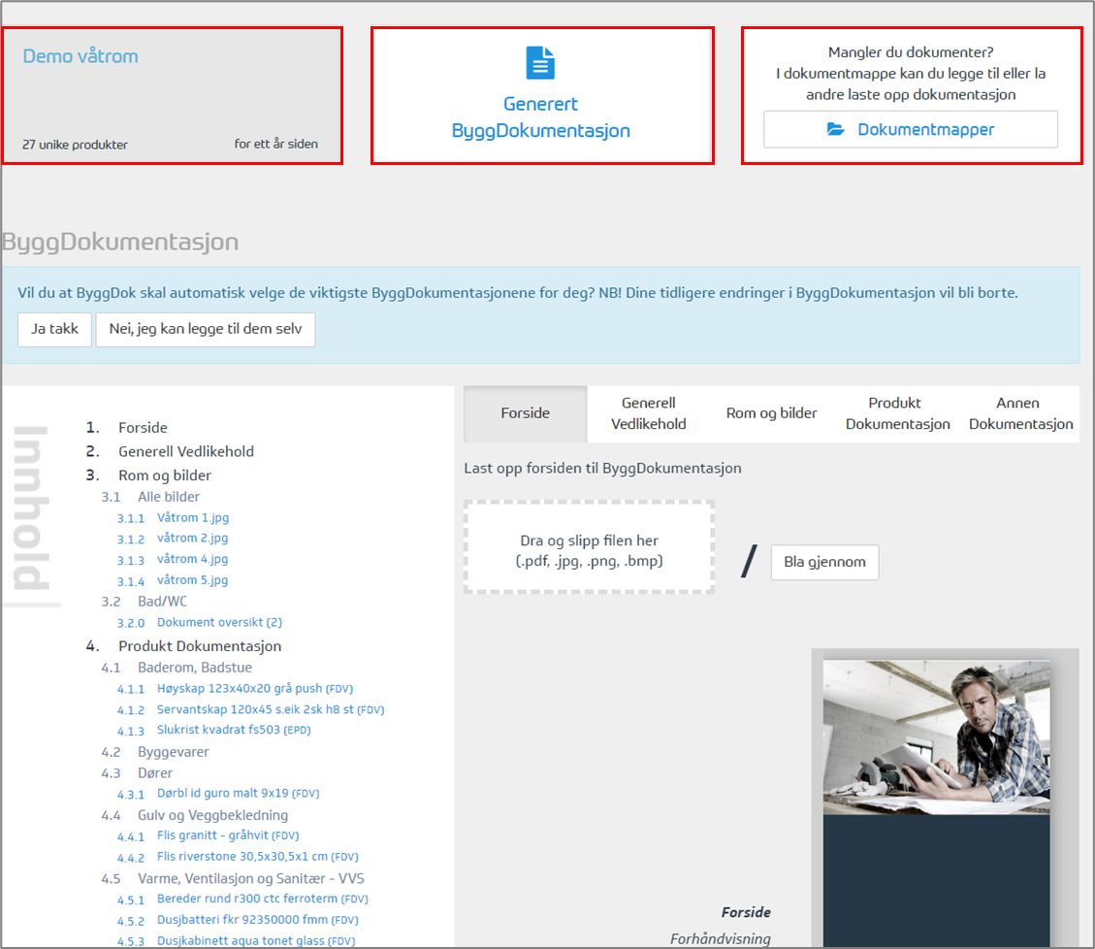Click the folder icon in Dokumentmapper button
The height and width of the screenshot is (949, 1095).
(836, 129)
